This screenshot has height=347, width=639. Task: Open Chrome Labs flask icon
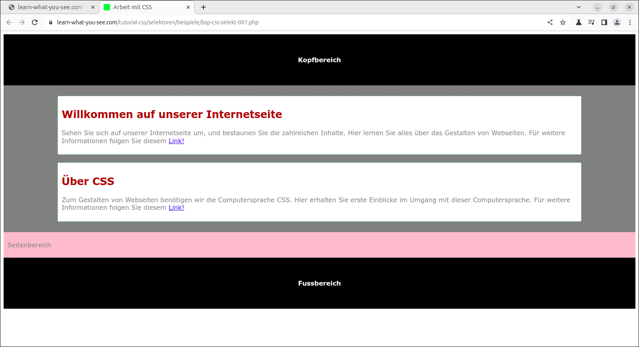click(578, 22)
